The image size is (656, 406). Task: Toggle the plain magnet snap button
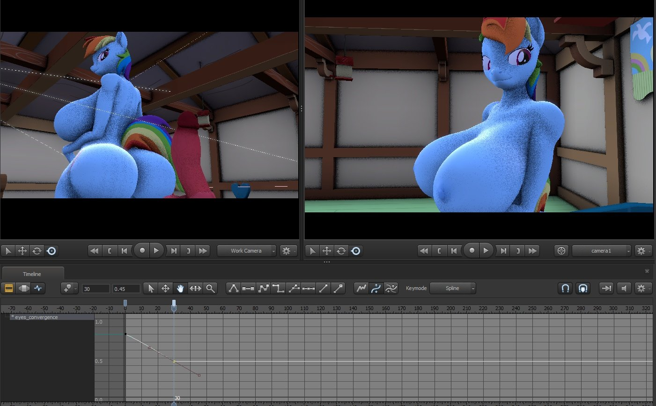click(x=565, y=288)
